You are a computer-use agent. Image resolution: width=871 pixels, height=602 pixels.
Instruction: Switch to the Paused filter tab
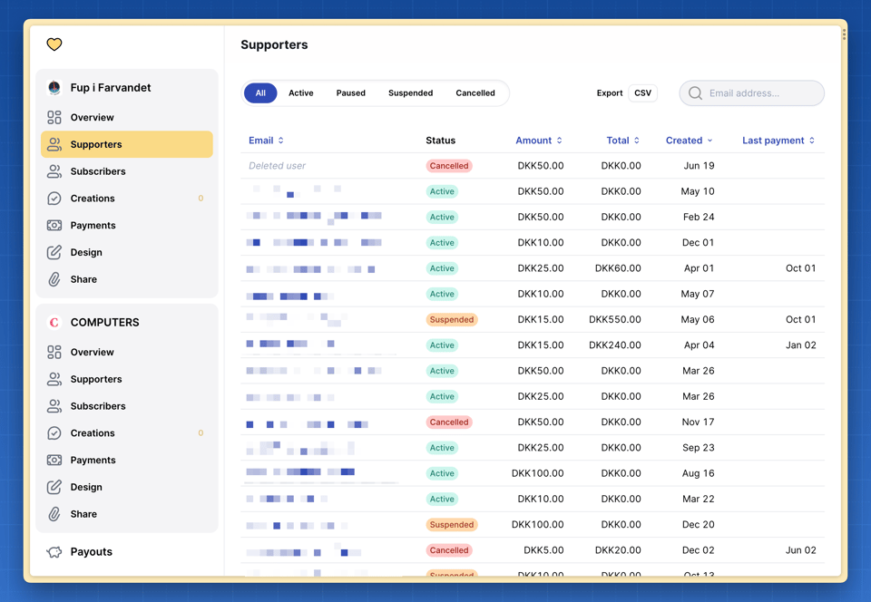coord(350,93)
